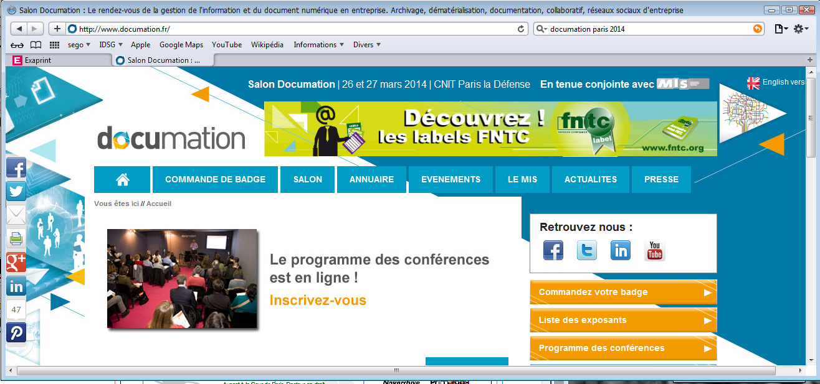Click the MIS logo in header
820x384 pixels.
683,84
